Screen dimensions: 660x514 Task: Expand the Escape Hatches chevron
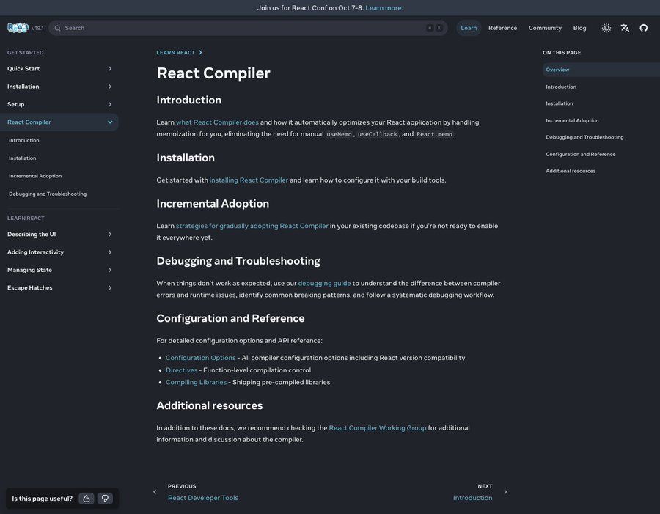tap(110, 288)
